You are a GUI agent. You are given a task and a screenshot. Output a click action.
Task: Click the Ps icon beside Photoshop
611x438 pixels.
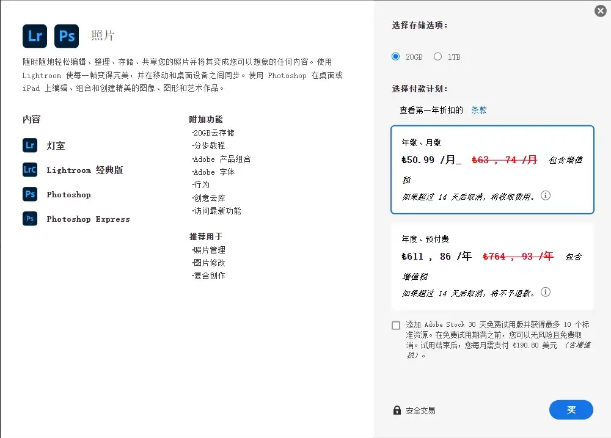30,194
